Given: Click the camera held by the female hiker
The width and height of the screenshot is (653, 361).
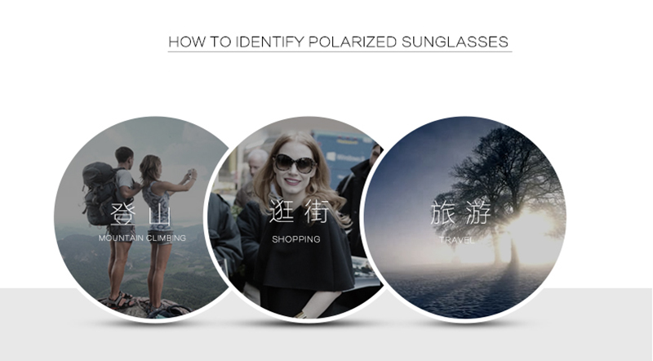Looking at the screenshot, I should coord(192,173).
